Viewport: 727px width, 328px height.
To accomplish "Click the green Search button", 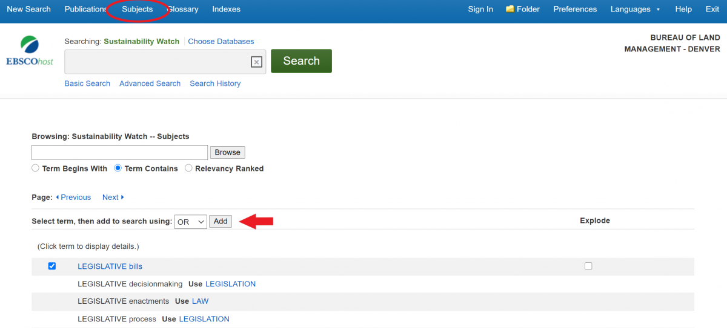I will (301, 61).
